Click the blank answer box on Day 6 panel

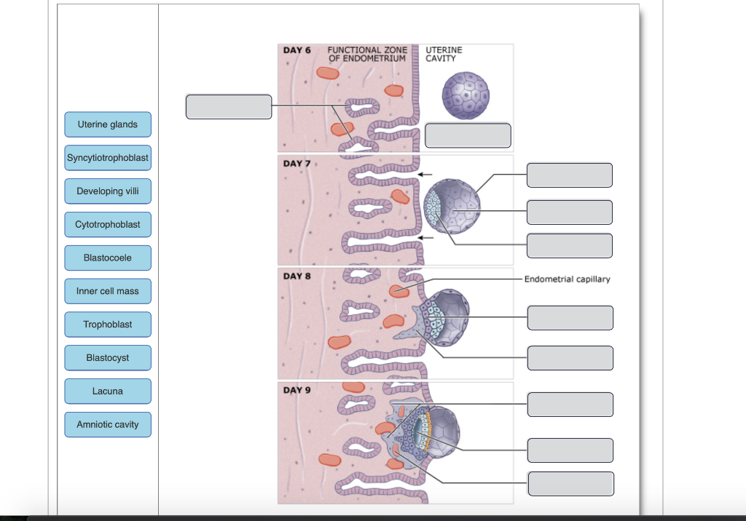coord(228,106)
